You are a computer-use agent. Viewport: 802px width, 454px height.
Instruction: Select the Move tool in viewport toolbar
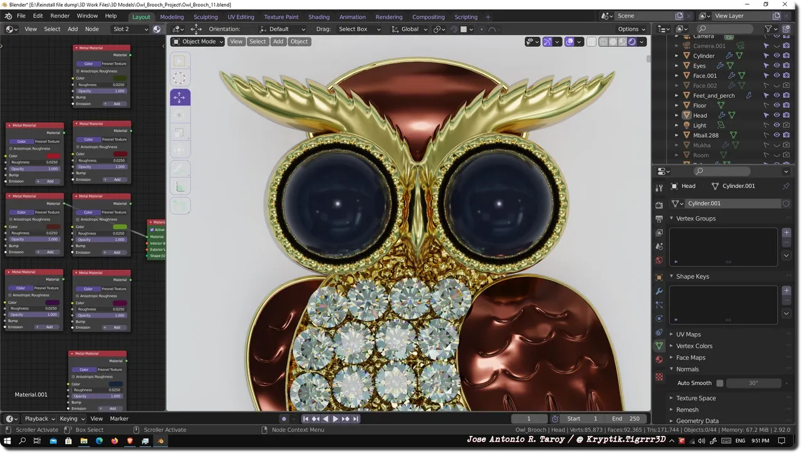[x=180, y=97]
